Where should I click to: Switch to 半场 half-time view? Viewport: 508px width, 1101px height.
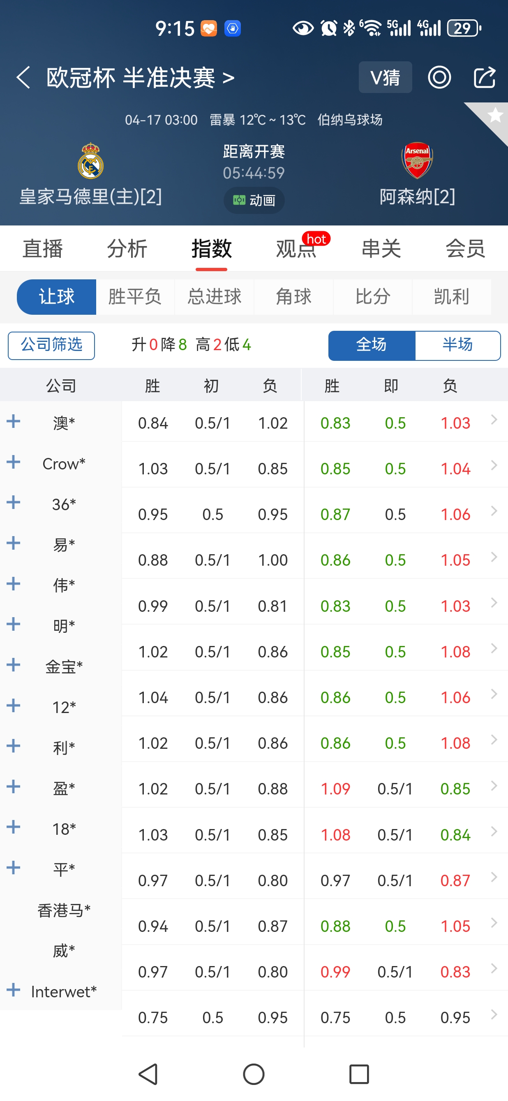[x=457, y=345]
